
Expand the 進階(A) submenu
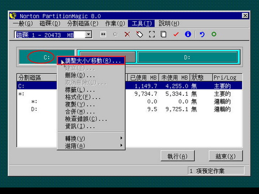coord(91,146)
